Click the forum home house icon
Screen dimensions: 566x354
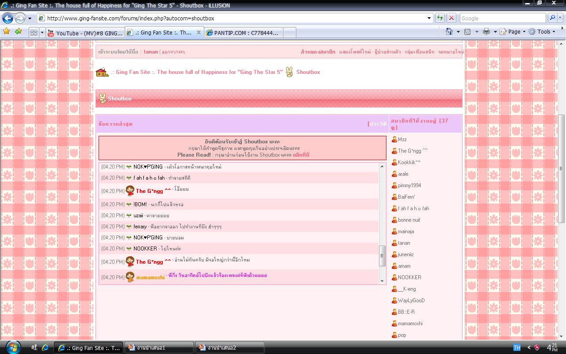pos(102,72)
